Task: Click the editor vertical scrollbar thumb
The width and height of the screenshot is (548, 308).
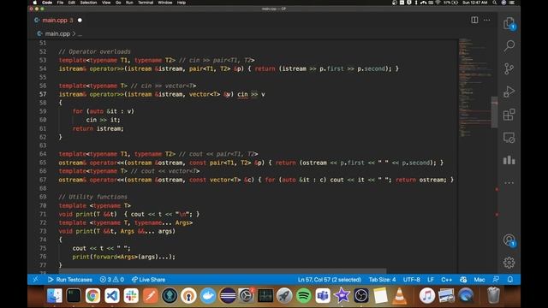Action: click(x=495, y=112)
